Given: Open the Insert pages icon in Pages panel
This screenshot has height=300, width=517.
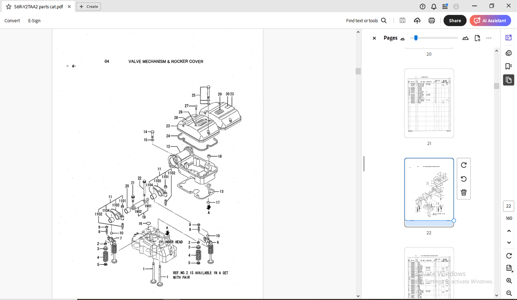Looking at the screenshot, I should coord(477,38).
